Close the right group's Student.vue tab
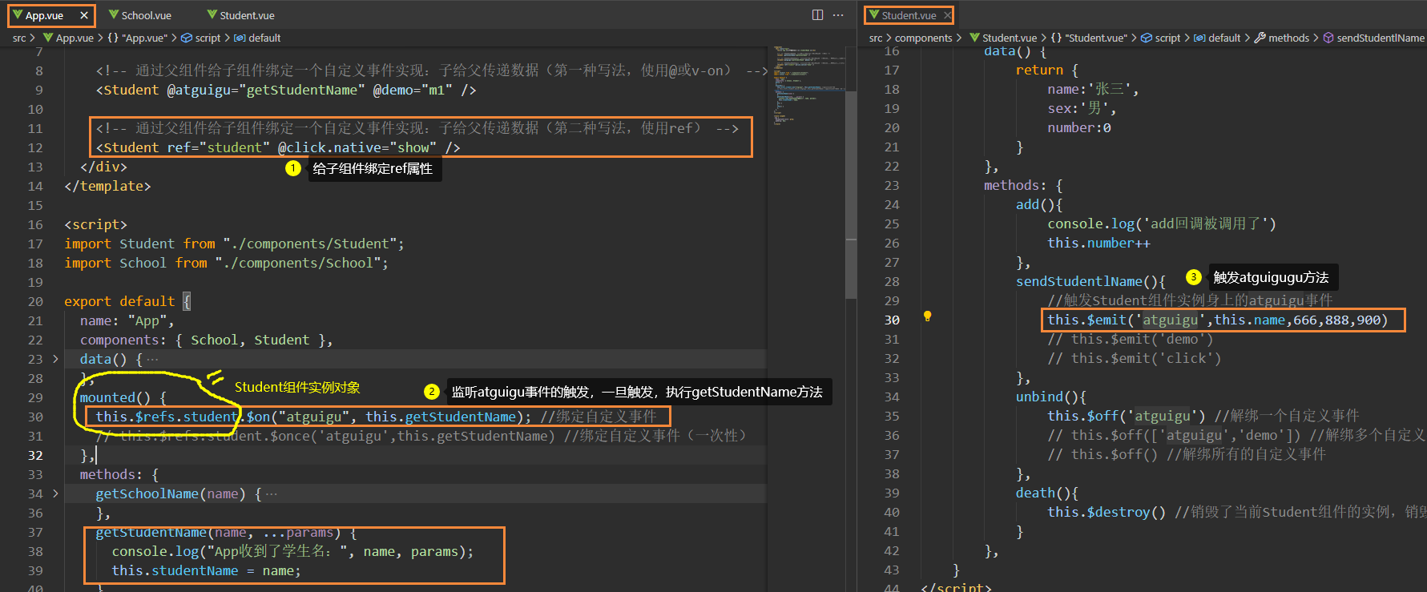 click(947, 15)
